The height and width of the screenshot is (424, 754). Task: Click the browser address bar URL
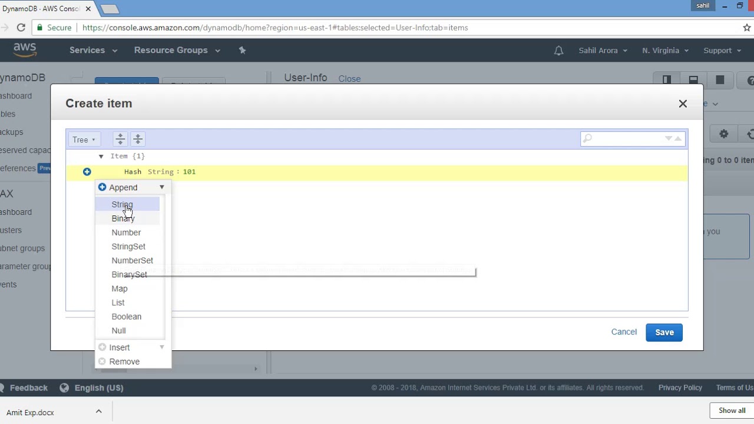275,28
